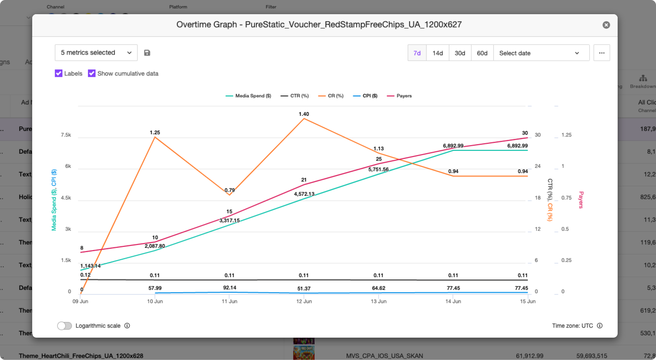Expand the Select date dropdown
The height and width of the screenshot is (360, 656).
coord(541,53)
